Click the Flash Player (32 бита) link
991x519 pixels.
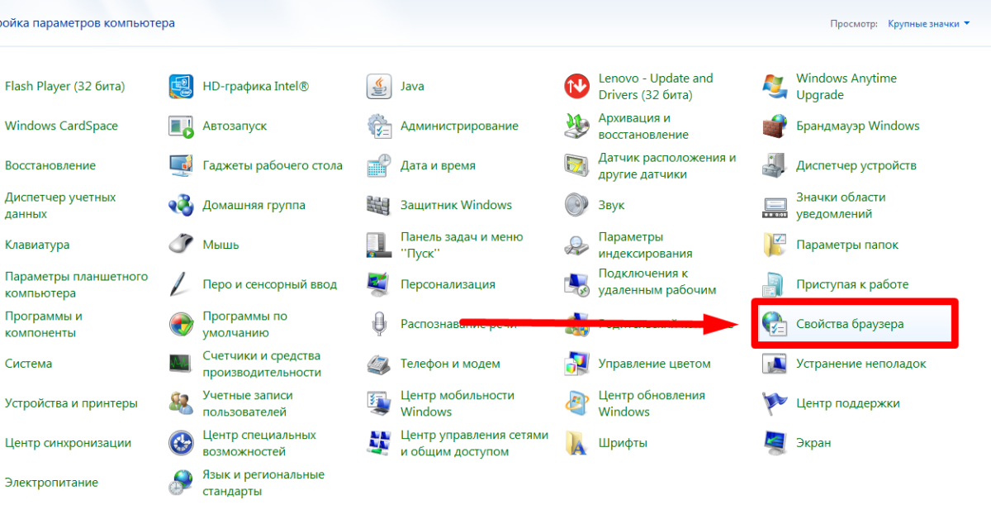coord(65,86)
